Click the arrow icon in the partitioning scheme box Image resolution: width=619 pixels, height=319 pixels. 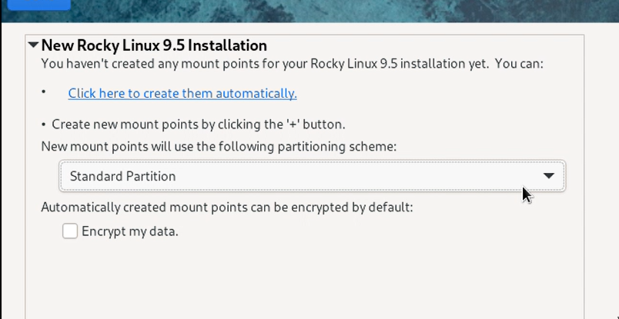tap(548, 176)
